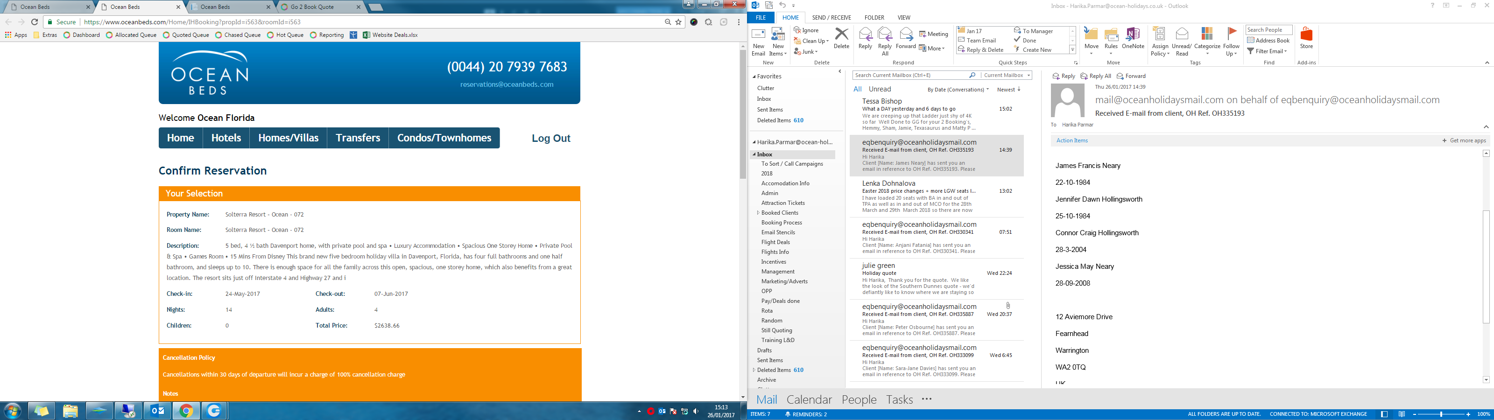Viewport: 1494px width, 420px height.
Task: Delete the selected email with the X icon
Action: [841, 38]
